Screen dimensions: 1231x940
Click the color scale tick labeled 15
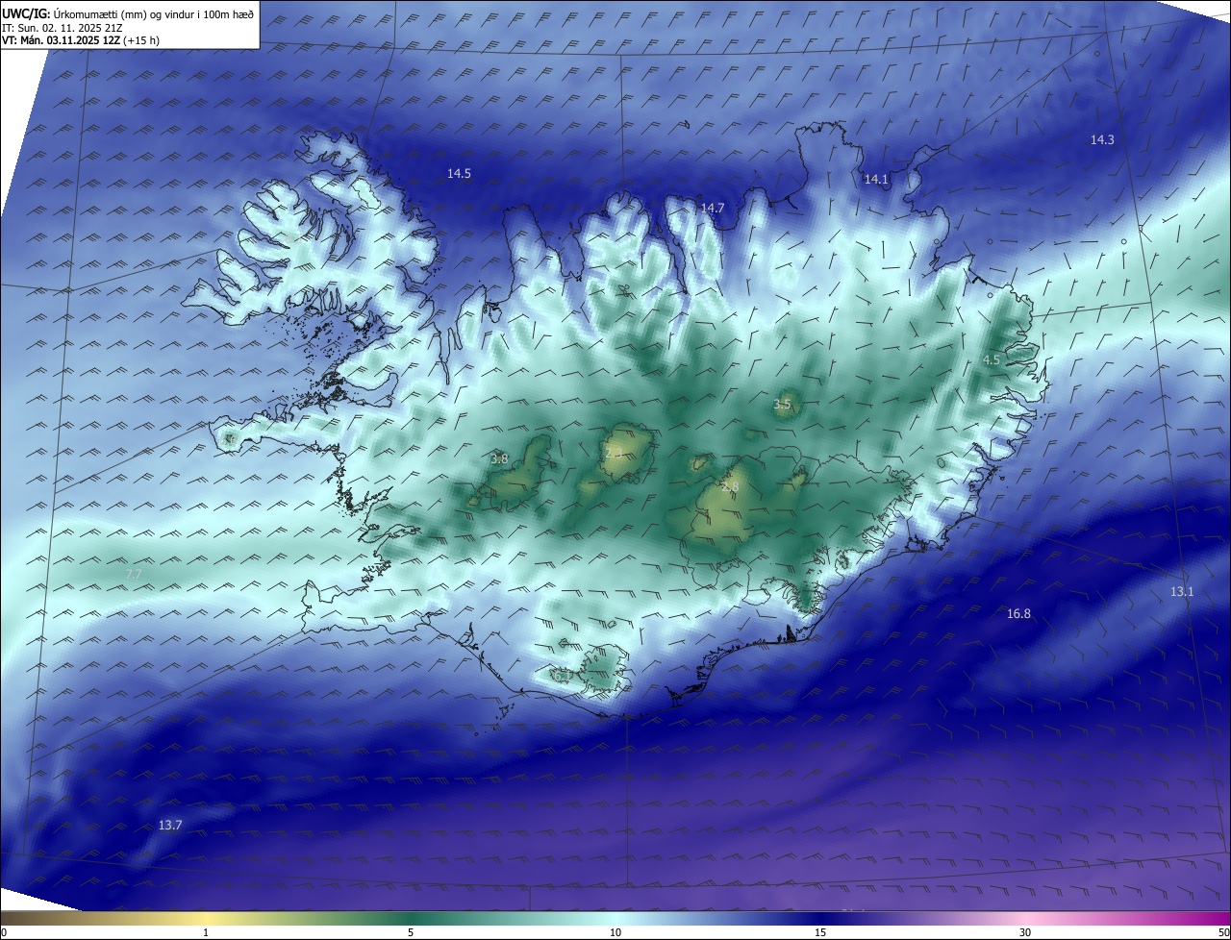820,932
